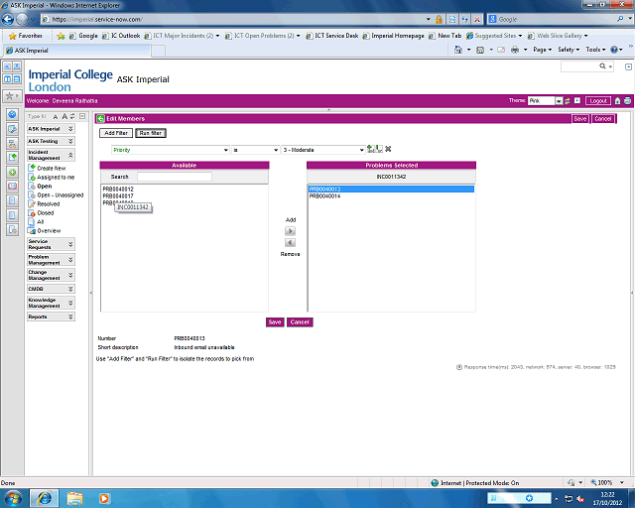Viewport: 635px width, 508px height.
Task: Delete the filter condition with X icon
Action: tap(388, 149)
